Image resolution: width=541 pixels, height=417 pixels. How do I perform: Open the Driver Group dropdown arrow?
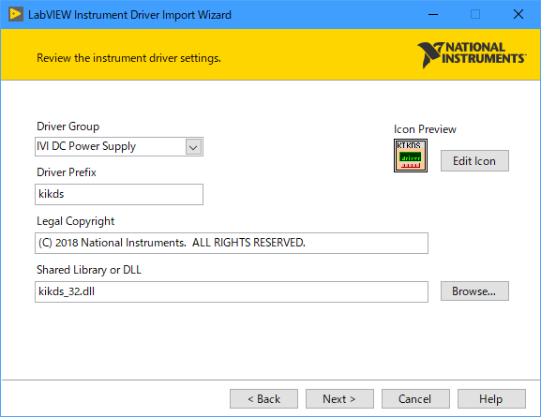(x=193, y=147)
